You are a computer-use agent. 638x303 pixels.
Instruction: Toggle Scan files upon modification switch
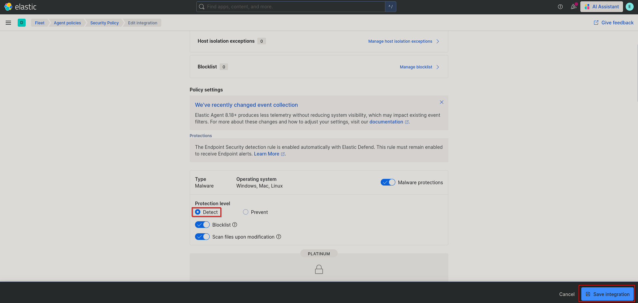click(202, 237)
